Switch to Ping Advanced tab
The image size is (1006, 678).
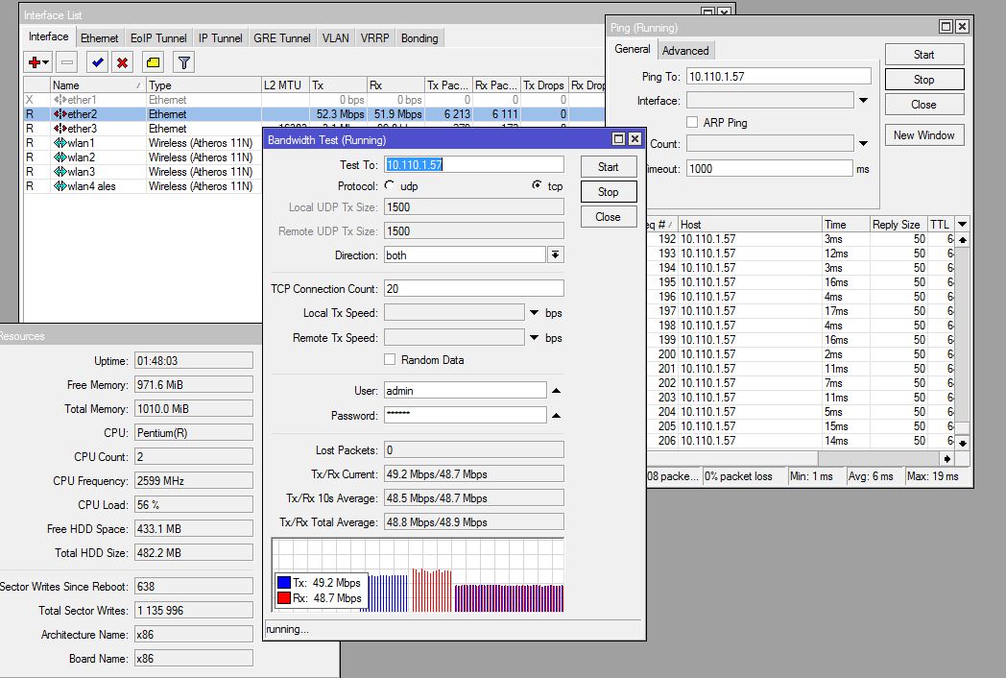[685, 50]
